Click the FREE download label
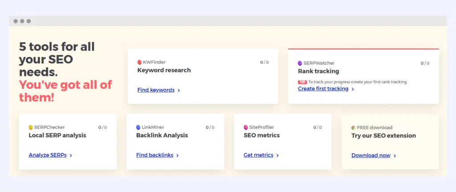 [375, 128]
